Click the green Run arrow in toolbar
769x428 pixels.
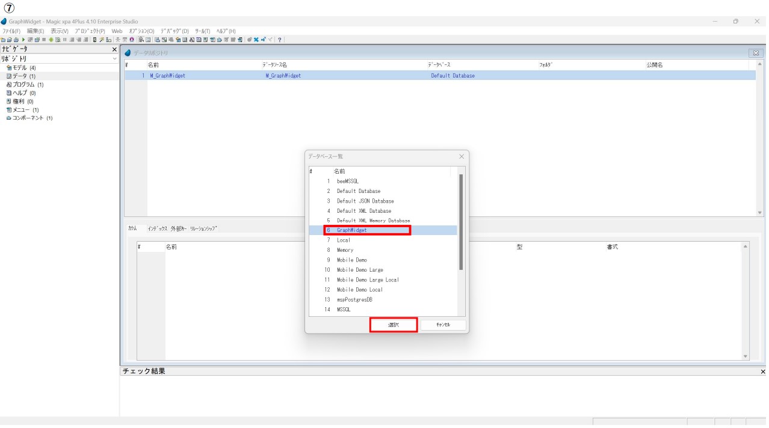pyautogui.click(x=23, y=40)
